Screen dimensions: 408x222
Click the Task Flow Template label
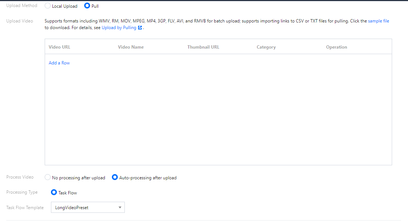[x=25, y=208]
